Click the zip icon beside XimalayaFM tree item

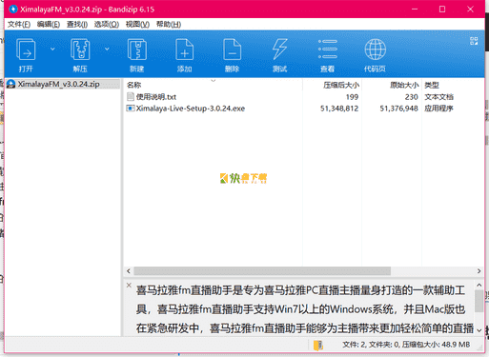tap(11, 84)
